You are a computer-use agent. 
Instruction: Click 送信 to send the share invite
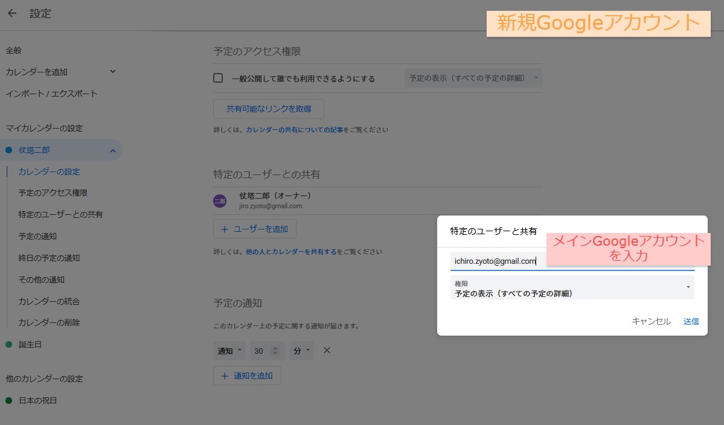point(691,321)
